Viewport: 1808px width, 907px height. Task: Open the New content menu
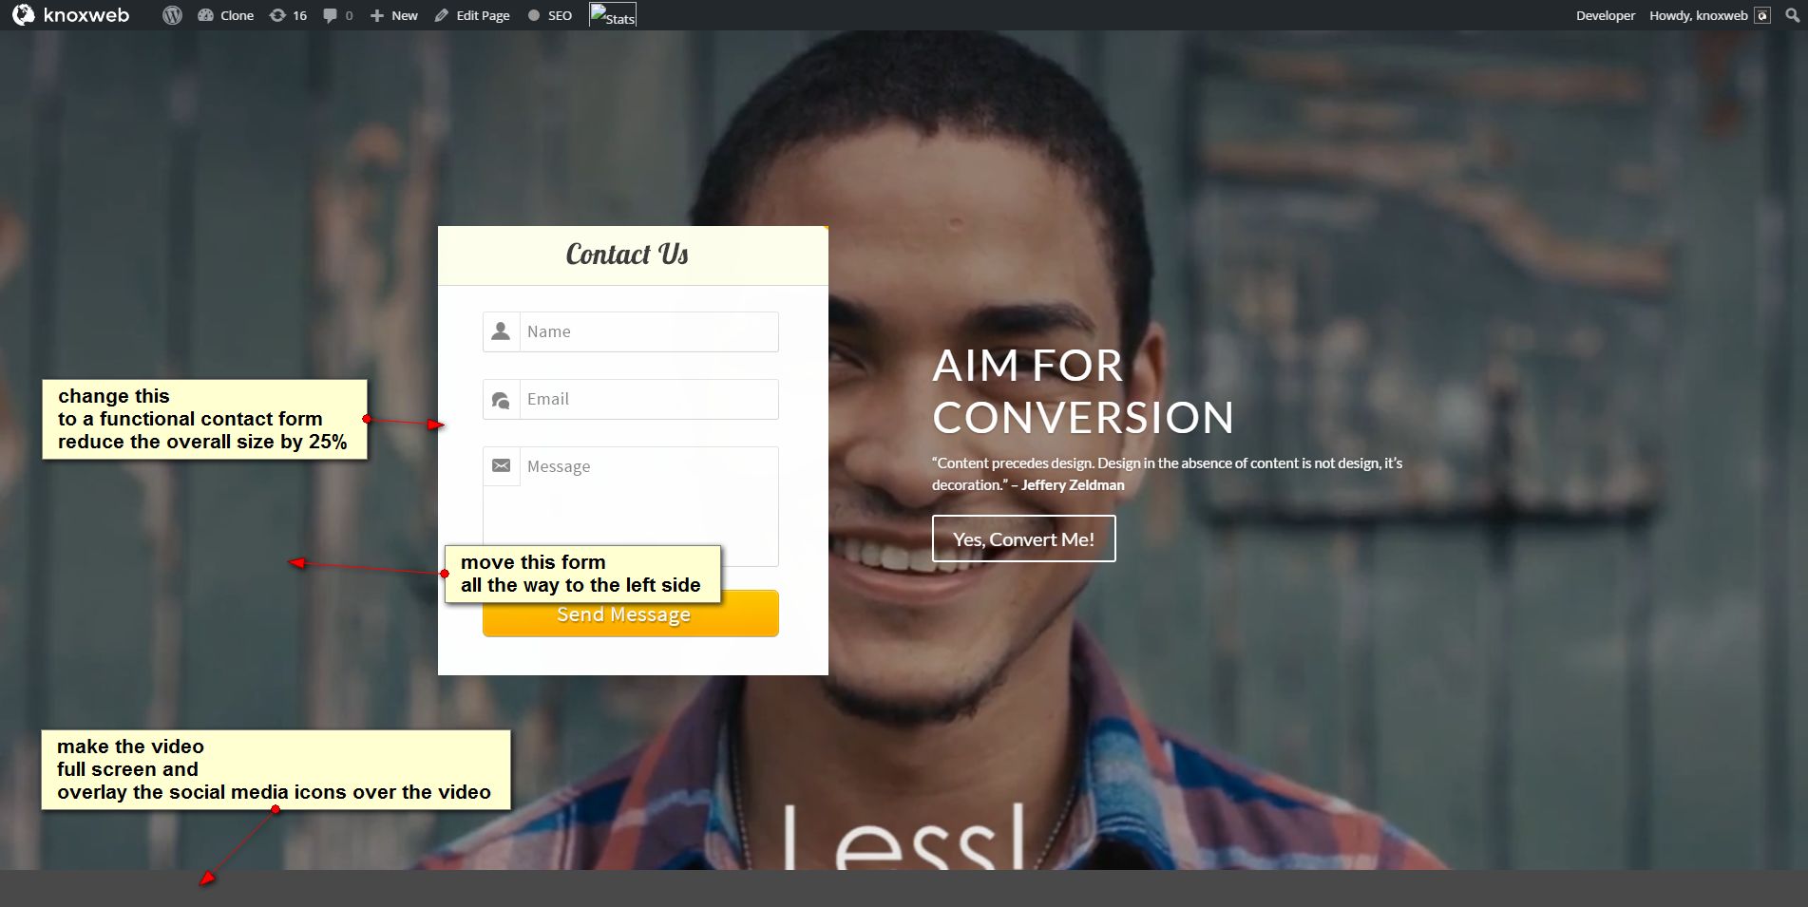click(394, 15)
